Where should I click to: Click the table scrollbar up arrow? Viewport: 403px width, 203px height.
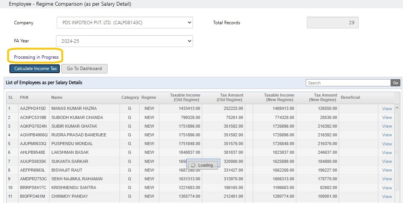(x=397, y=107)
